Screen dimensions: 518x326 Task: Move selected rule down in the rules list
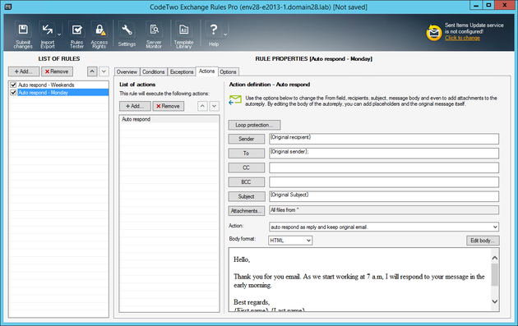pyautogui.click(x=104, y=71)
